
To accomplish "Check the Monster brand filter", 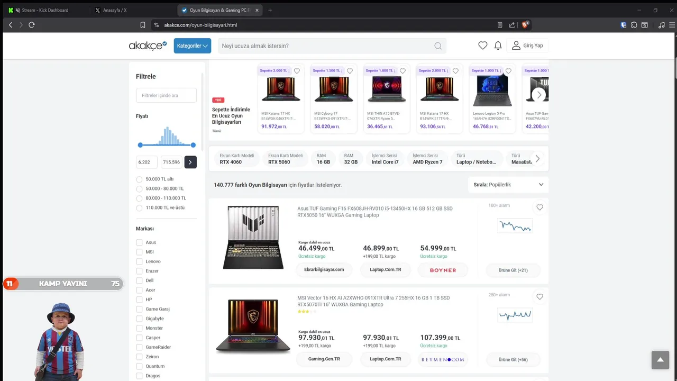I will [139, 328].
